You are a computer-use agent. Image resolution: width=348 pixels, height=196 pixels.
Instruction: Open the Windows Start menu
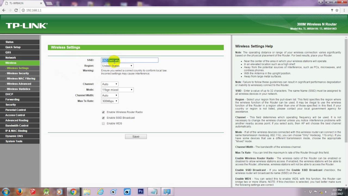click(x=6, y=192)
